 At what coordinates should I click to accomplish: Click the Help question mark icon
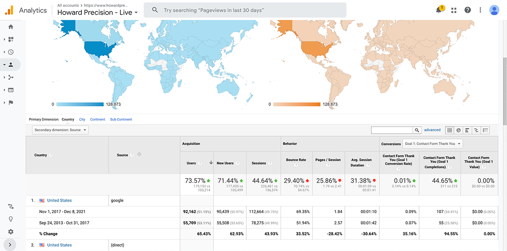click(x=467, y=10)
